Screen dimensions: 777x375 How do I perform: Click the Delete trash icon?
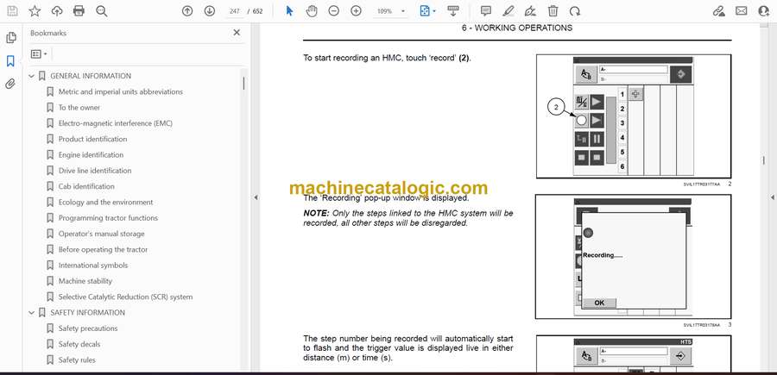553,11
